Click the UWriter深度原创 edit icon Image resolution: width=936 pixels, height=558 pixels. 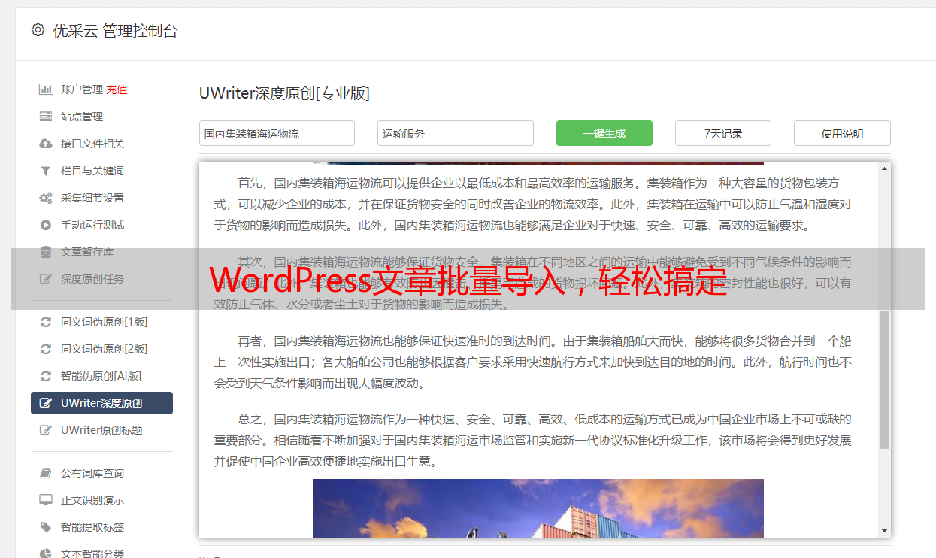(46, 403)
